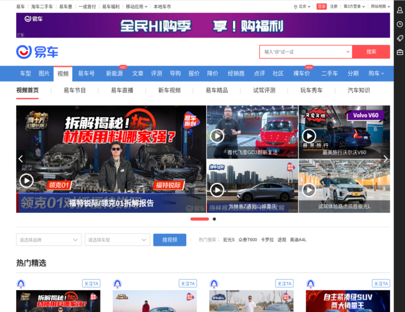Play the grey sedan city skyline video

point(217,190)
